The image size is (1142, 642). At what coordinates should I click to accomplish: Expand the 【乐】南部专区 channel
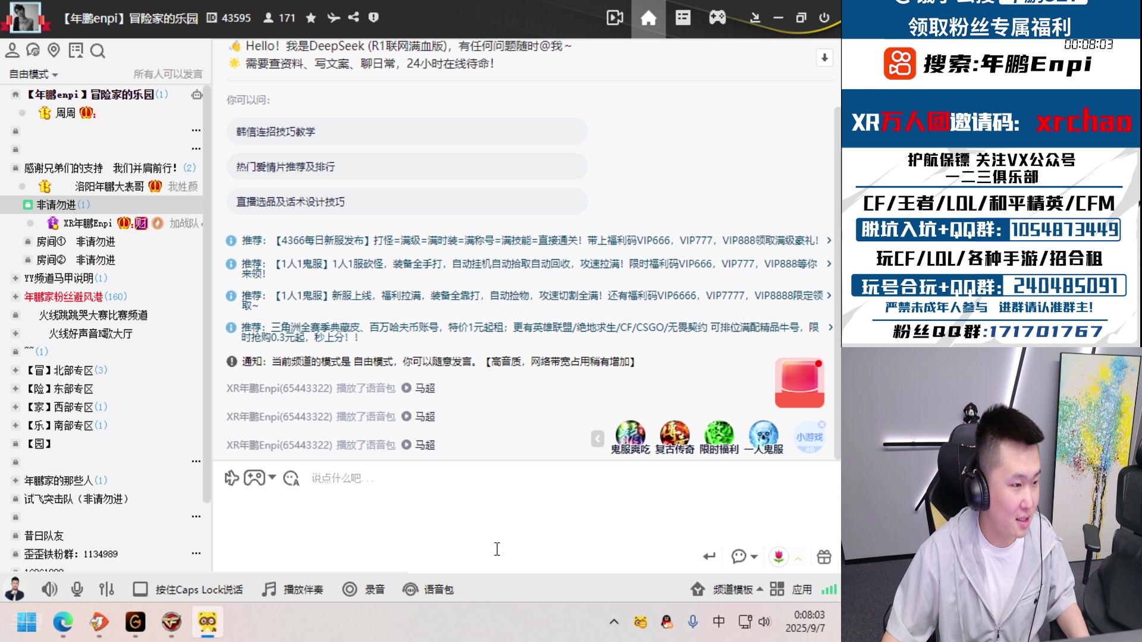click(15, 426)
